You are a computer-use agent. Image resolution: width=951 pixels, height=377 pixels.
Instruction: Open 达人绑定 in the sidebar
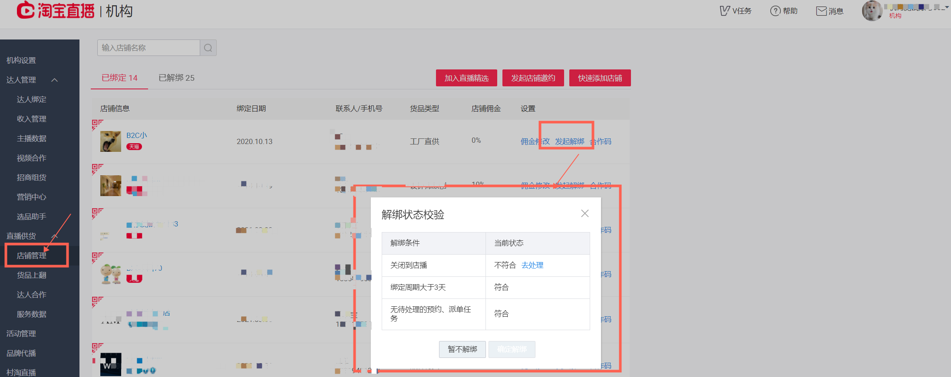31,99
